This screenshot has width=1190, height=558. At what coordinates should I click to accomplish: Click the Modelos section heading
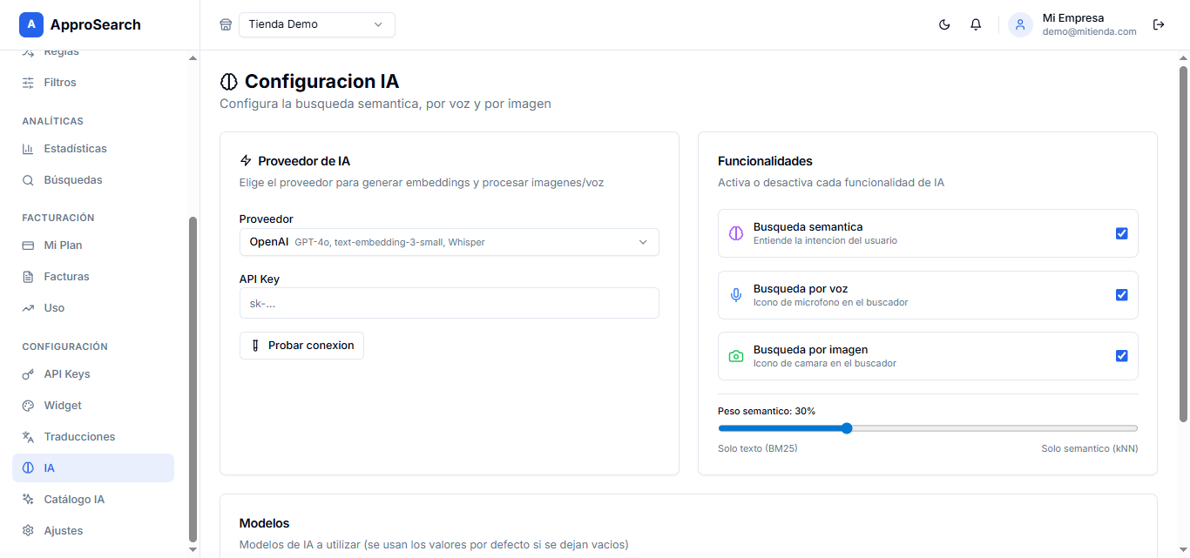click(265, 523)
